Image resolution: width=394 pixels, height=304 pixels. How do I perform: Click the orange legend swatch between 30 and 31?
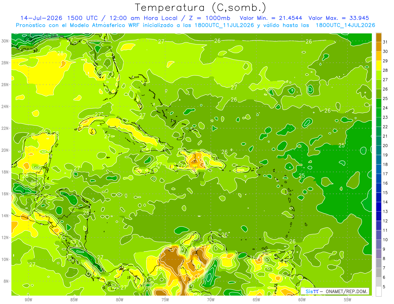379,47
